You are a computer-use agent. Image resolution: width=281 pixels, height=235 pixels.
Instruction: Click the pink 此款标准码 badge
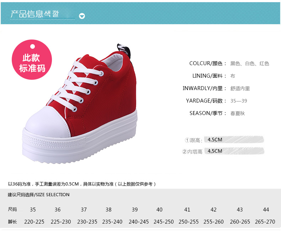point(32,59)
